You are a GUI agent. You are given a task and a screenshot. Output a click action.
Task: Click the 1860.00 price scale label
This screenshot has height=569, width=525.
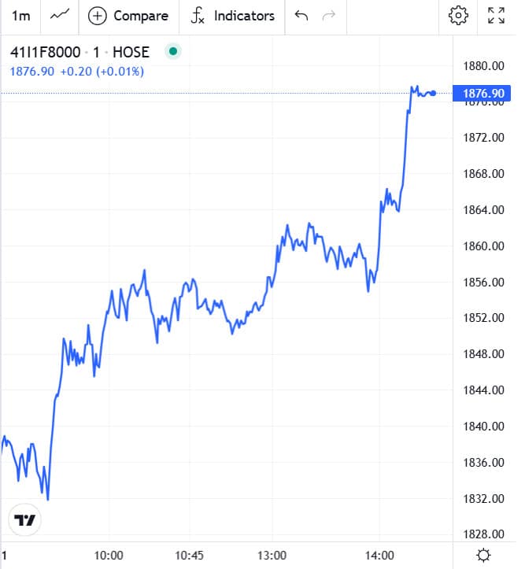tap(483, 246)
